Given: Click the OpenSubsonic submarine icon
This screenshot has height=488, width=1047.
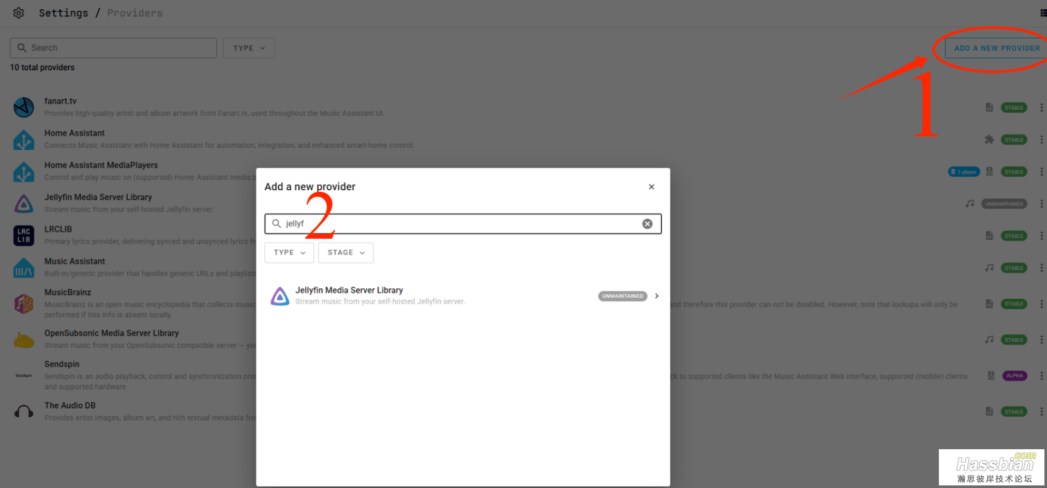Looking at the screenshot, I should [x=24, y=340].
